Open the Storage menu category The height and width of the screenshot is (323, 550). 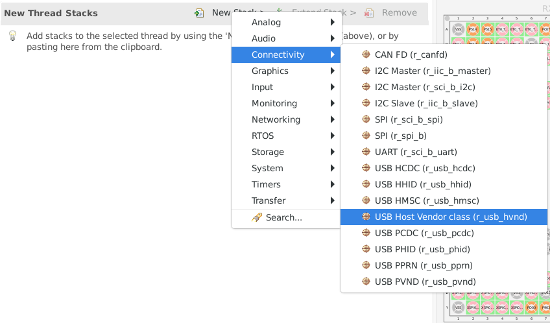[x=286, y=152]
